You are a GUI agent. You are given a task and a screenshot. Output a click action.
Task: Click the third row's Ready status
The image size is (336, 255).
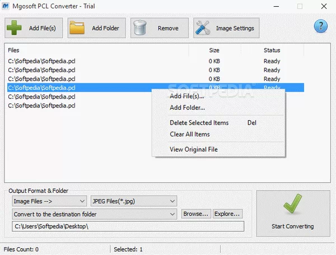272,79
